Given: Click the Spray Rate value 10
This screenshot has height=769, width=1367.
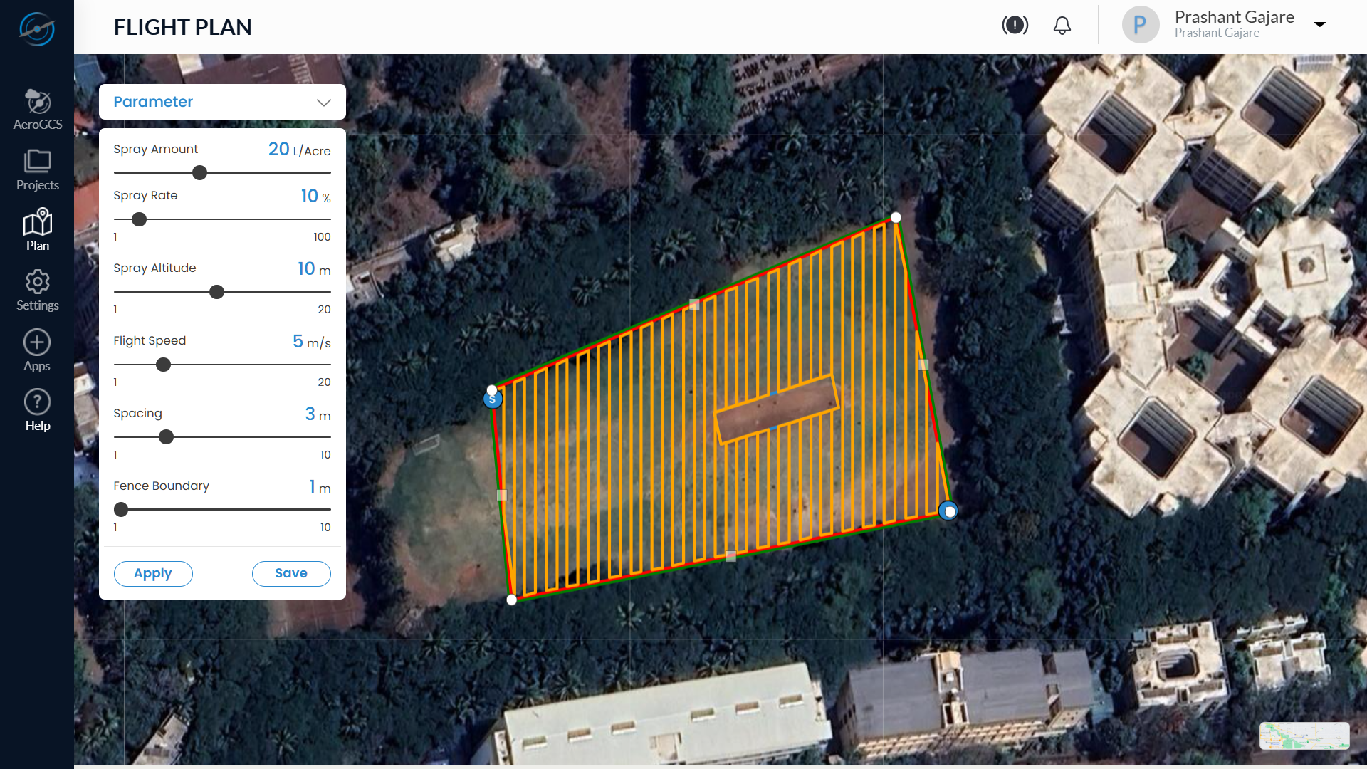Looking at the screenshot, I should pos(309,196).
